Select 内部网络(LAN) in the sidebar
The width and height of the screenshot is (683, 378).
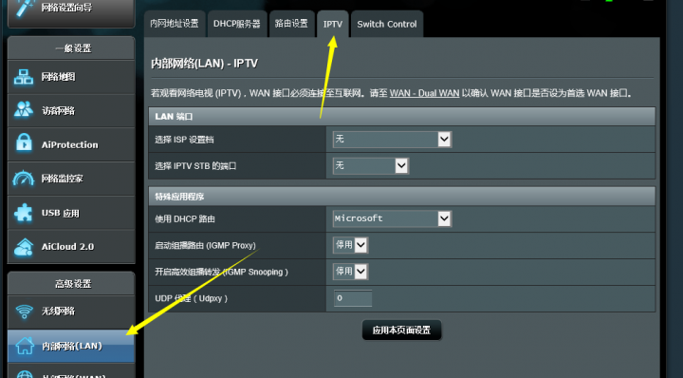coord(71,346)
